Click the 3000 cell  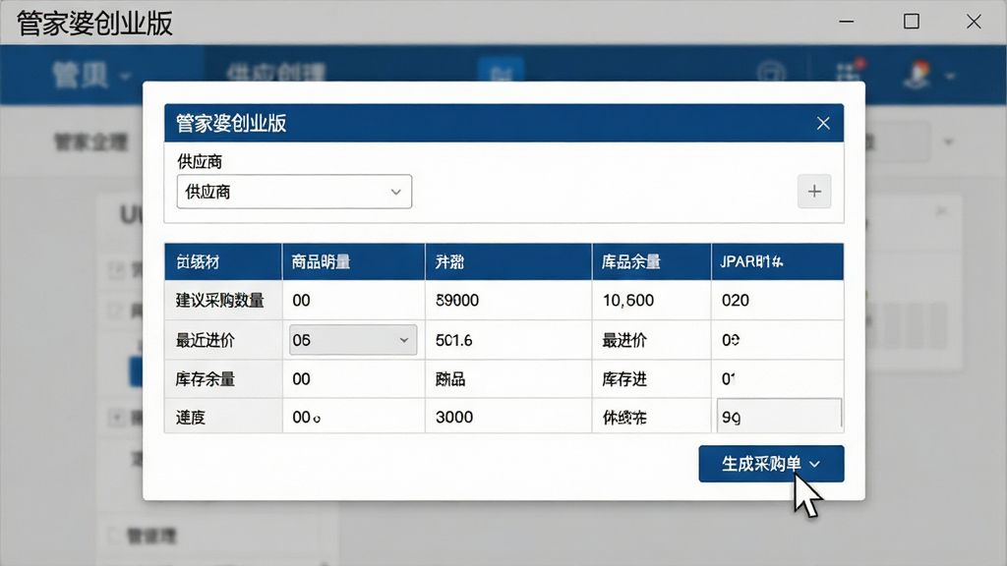[x=508, y=417]
